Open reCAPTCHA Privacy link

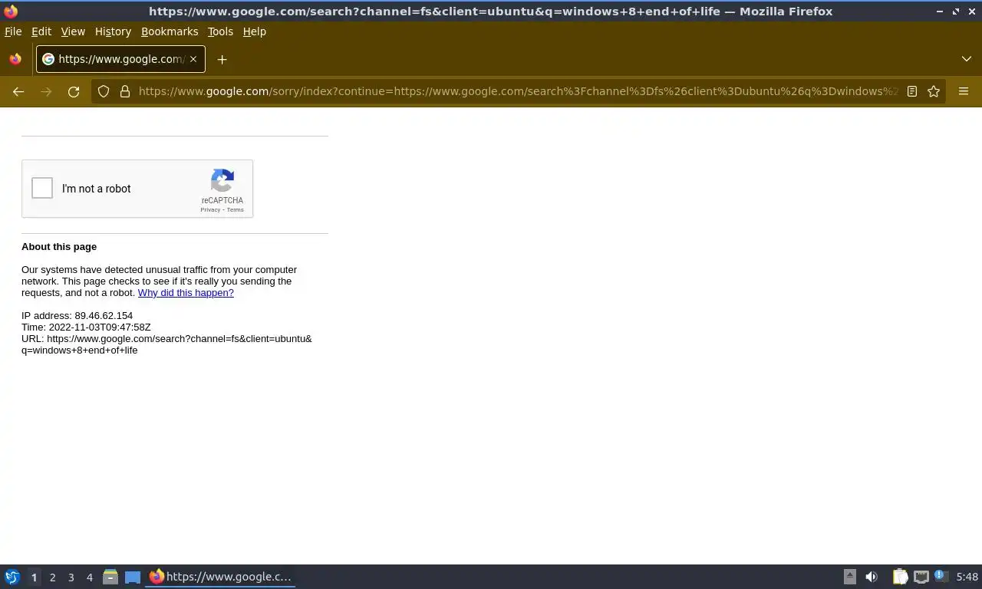coord(210,210)
